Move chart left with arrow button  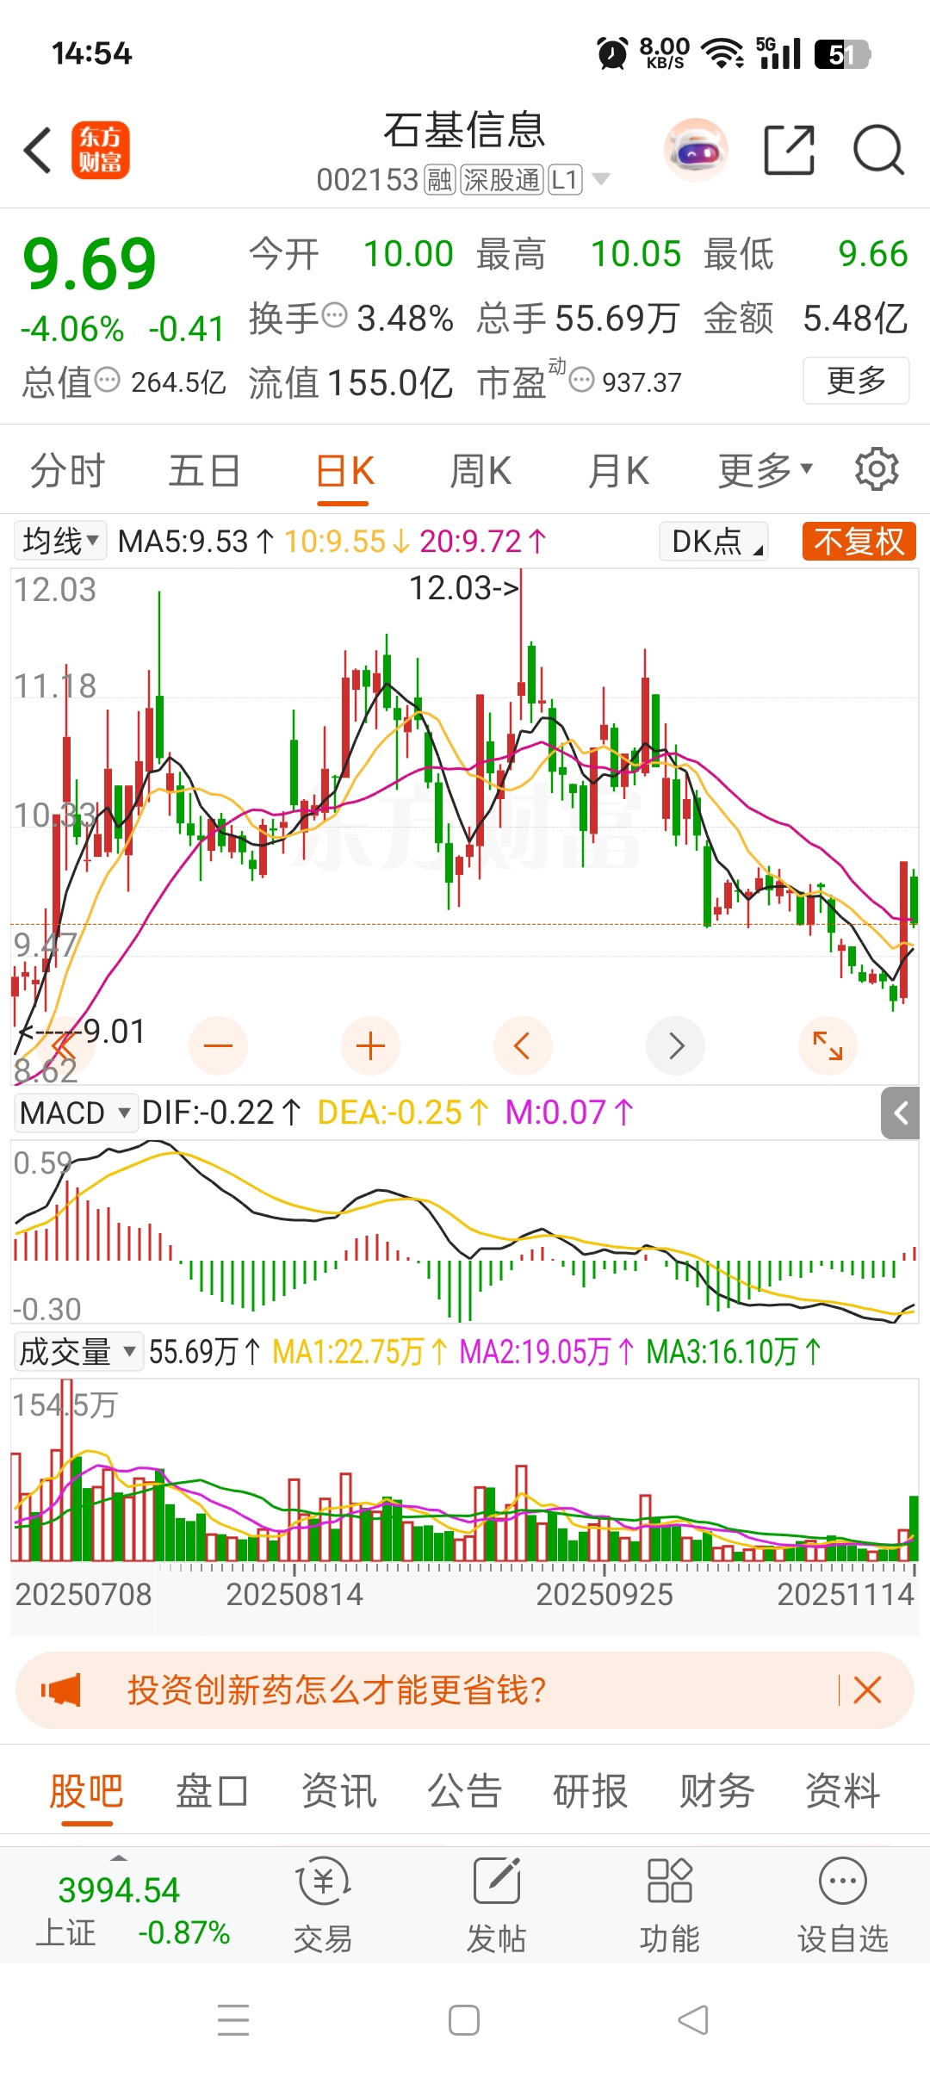click(x=523, y=1046)
